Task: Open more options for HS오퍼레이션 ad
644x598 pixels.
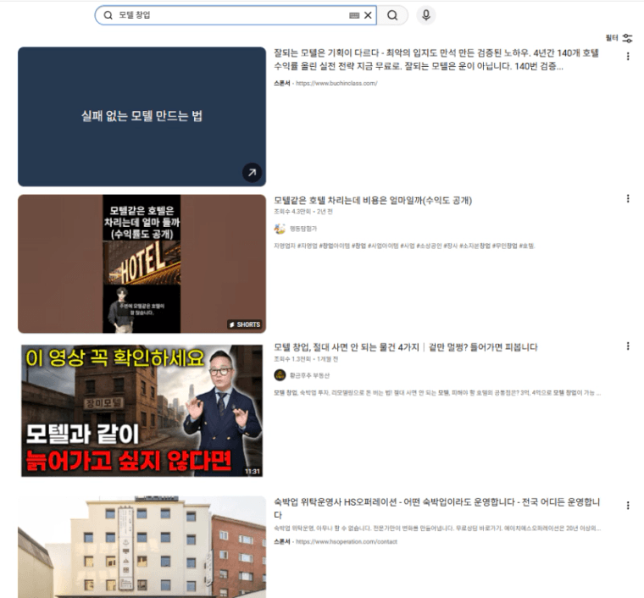Action: point(628,505)
